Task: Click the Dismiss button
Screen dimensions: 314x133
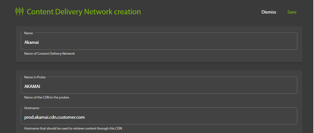Action: [x=269, y=12]
